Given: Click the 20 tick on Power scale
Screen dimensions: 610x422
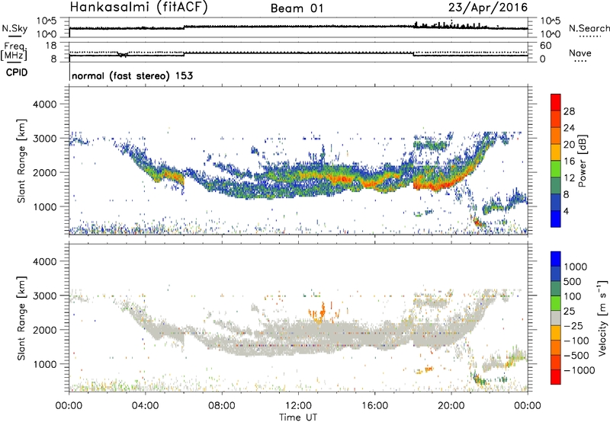Looking at the screenshot, I should (569, 145).
